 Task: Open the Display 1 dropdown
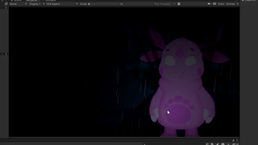[37, 4]
